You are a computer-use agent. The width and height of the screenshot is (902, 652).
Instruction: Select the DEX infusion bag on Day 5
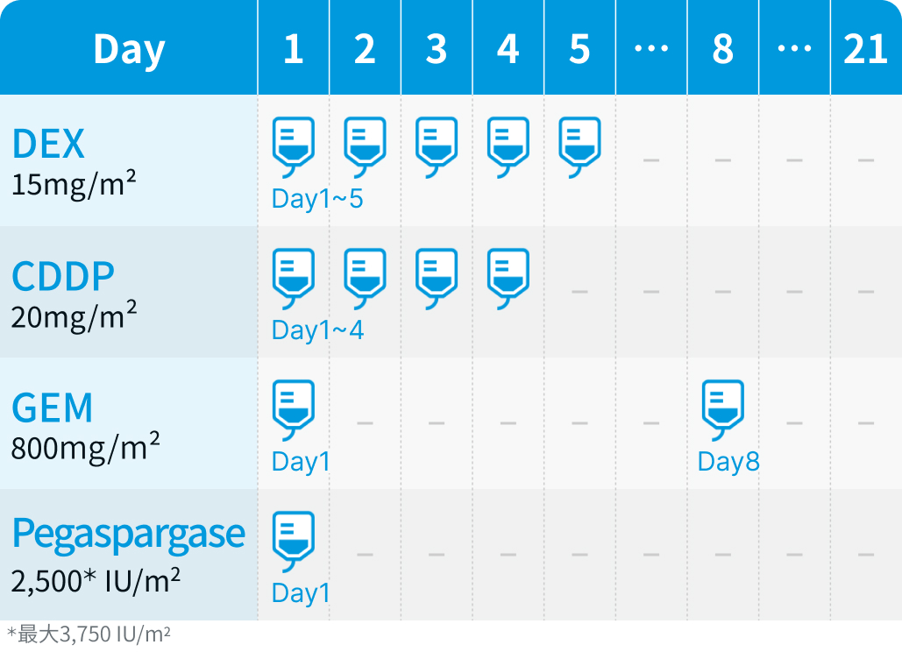tap(580, 147)
